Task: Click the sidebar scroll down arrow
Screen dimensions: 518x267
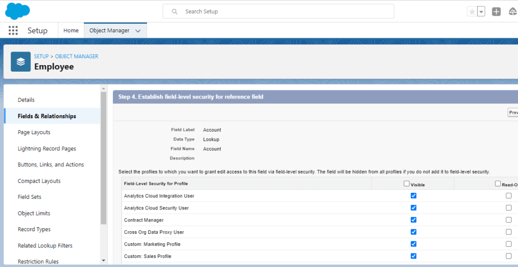Action: click(103, 260)
